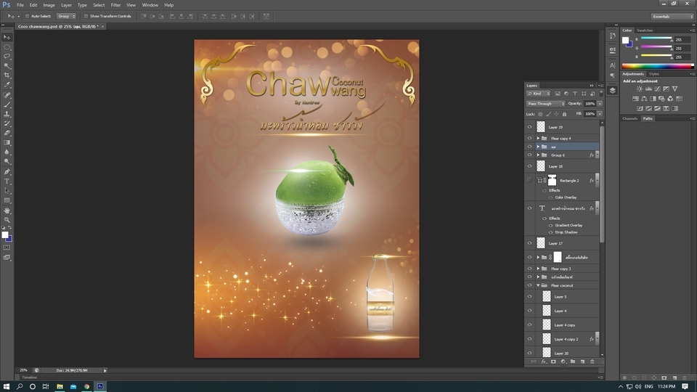Switch to the Channels tab
Screen dimensions: 697x392
pos(630,118)
